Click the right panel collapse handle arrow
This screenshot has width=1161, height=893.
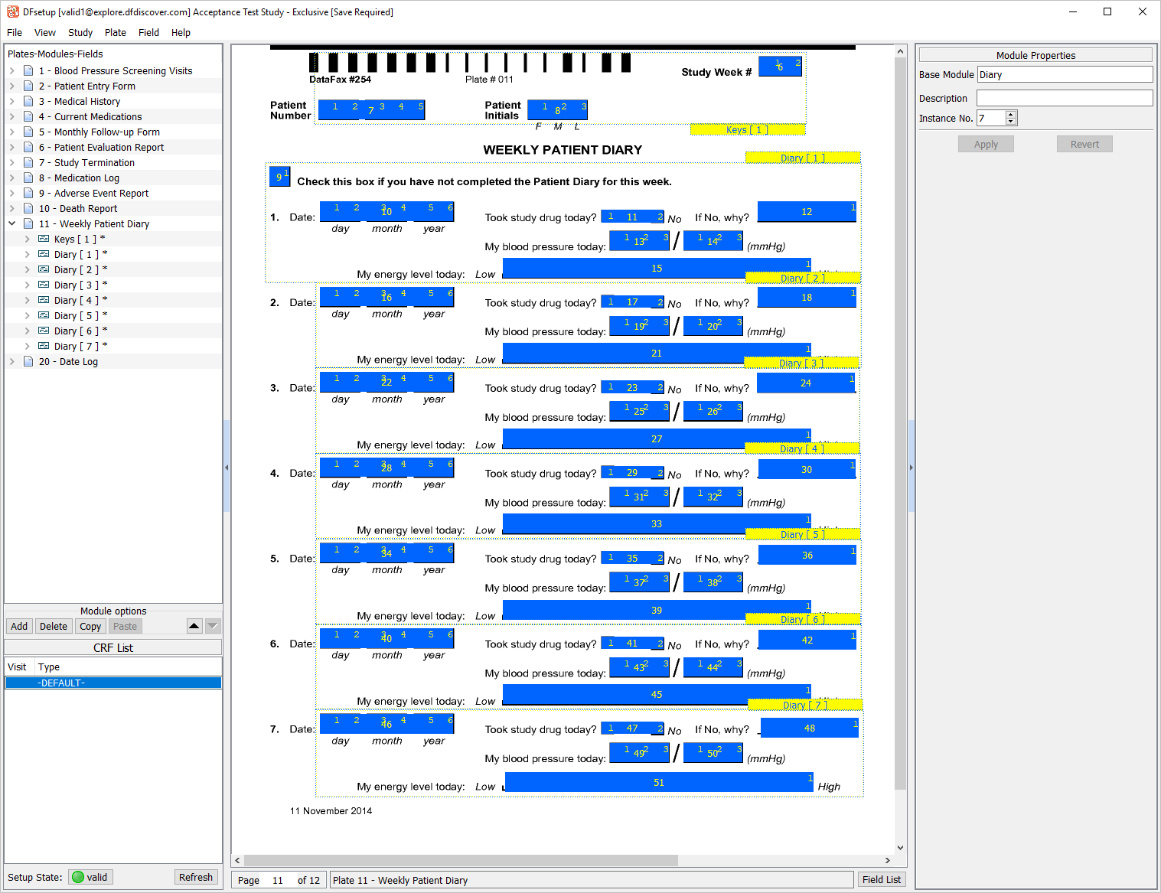(x=911, y=467)
